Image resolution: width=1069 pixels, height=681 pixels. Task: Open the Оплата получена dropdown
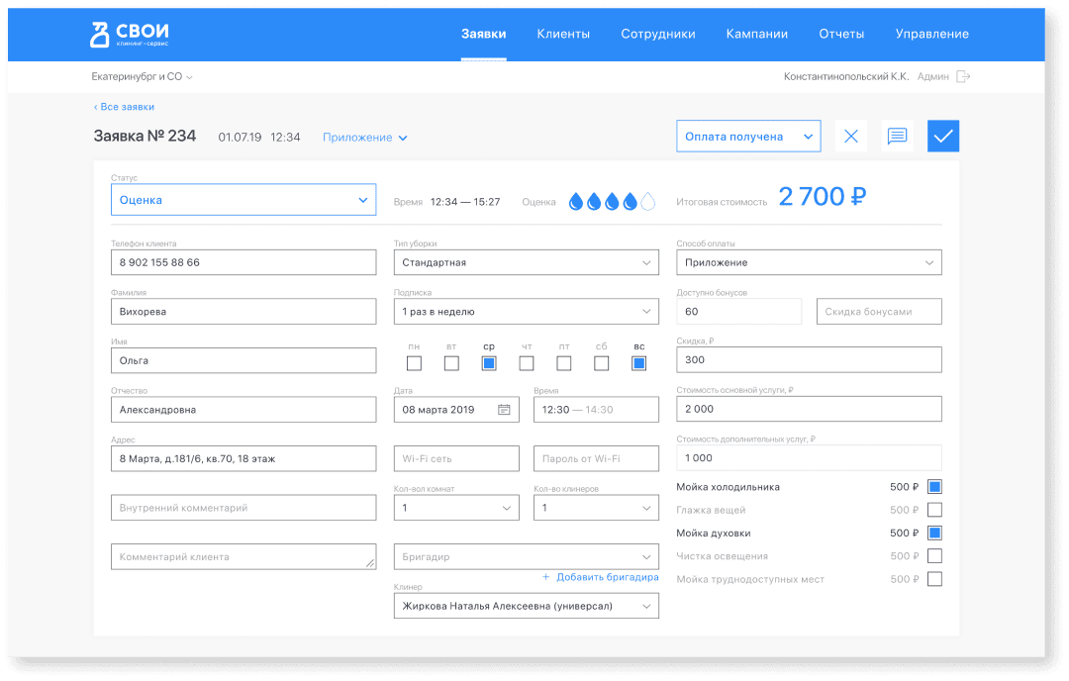pyautogui.click(x=748, y=137)
